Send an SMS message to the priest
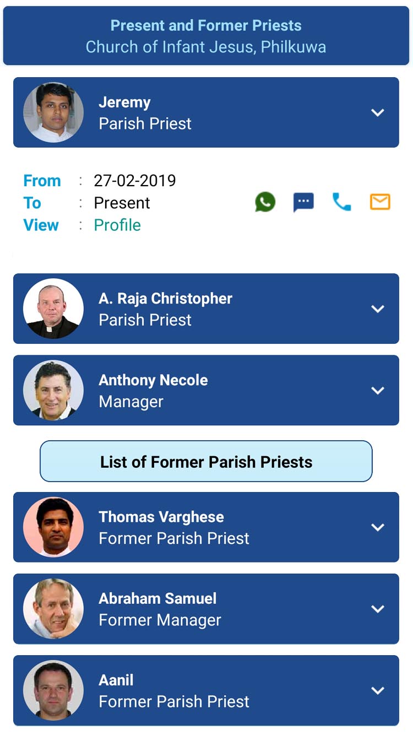 pyautogui.click(x=303, y=202)
